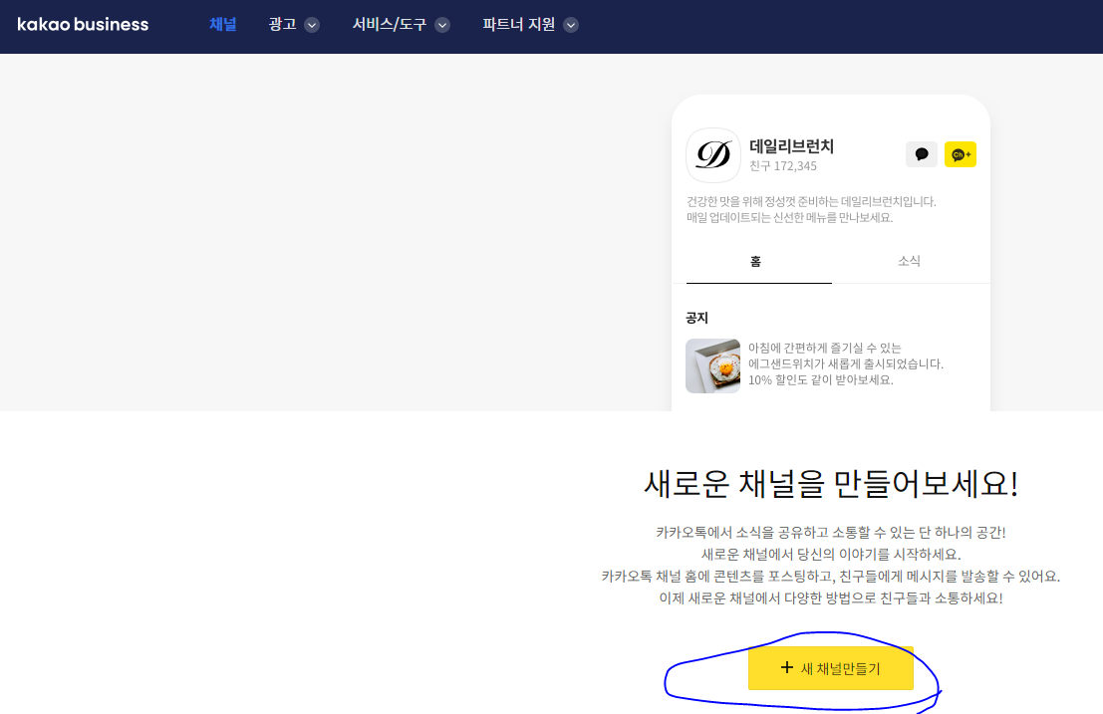Viewport: 1103px width, 714px height.
Task: Click the yellow add channel icon
Action: click(x=961, y=154)
